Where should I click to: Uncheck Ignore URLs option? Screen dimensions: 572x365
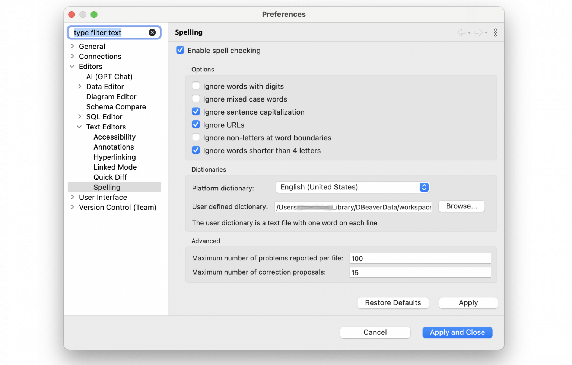(x=196, y=125)
